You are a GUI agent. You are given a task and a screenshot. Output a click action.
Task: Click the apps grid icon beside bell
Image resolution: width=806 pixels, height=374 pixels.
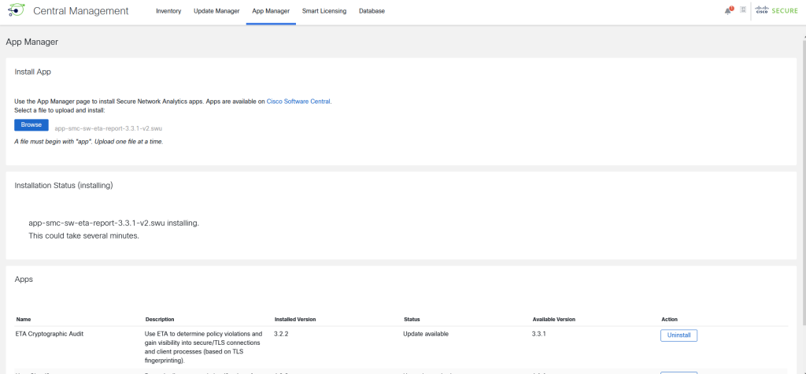pyautogui.click(x=743, y=9)
